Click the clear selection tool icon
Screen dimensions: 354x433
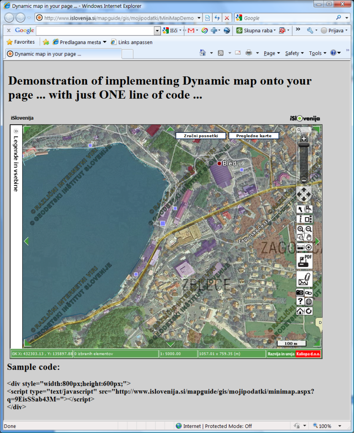click(308, 209)
